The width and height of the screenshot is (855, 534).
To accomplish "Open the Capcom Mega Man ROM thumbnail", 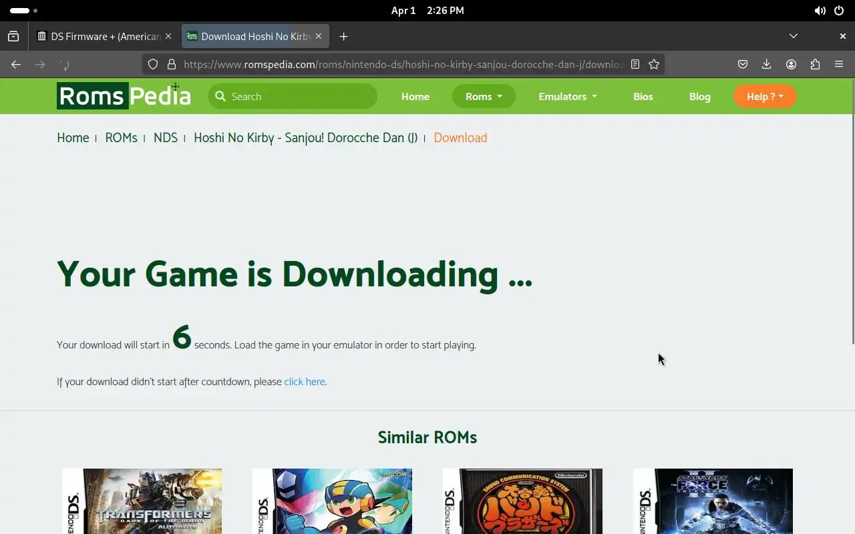I will tap(332, 501).
